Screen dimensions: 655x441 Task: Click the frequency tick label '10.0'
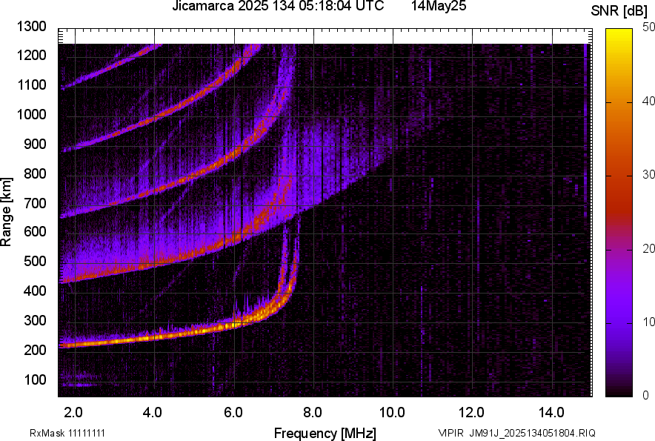[392, 413]
